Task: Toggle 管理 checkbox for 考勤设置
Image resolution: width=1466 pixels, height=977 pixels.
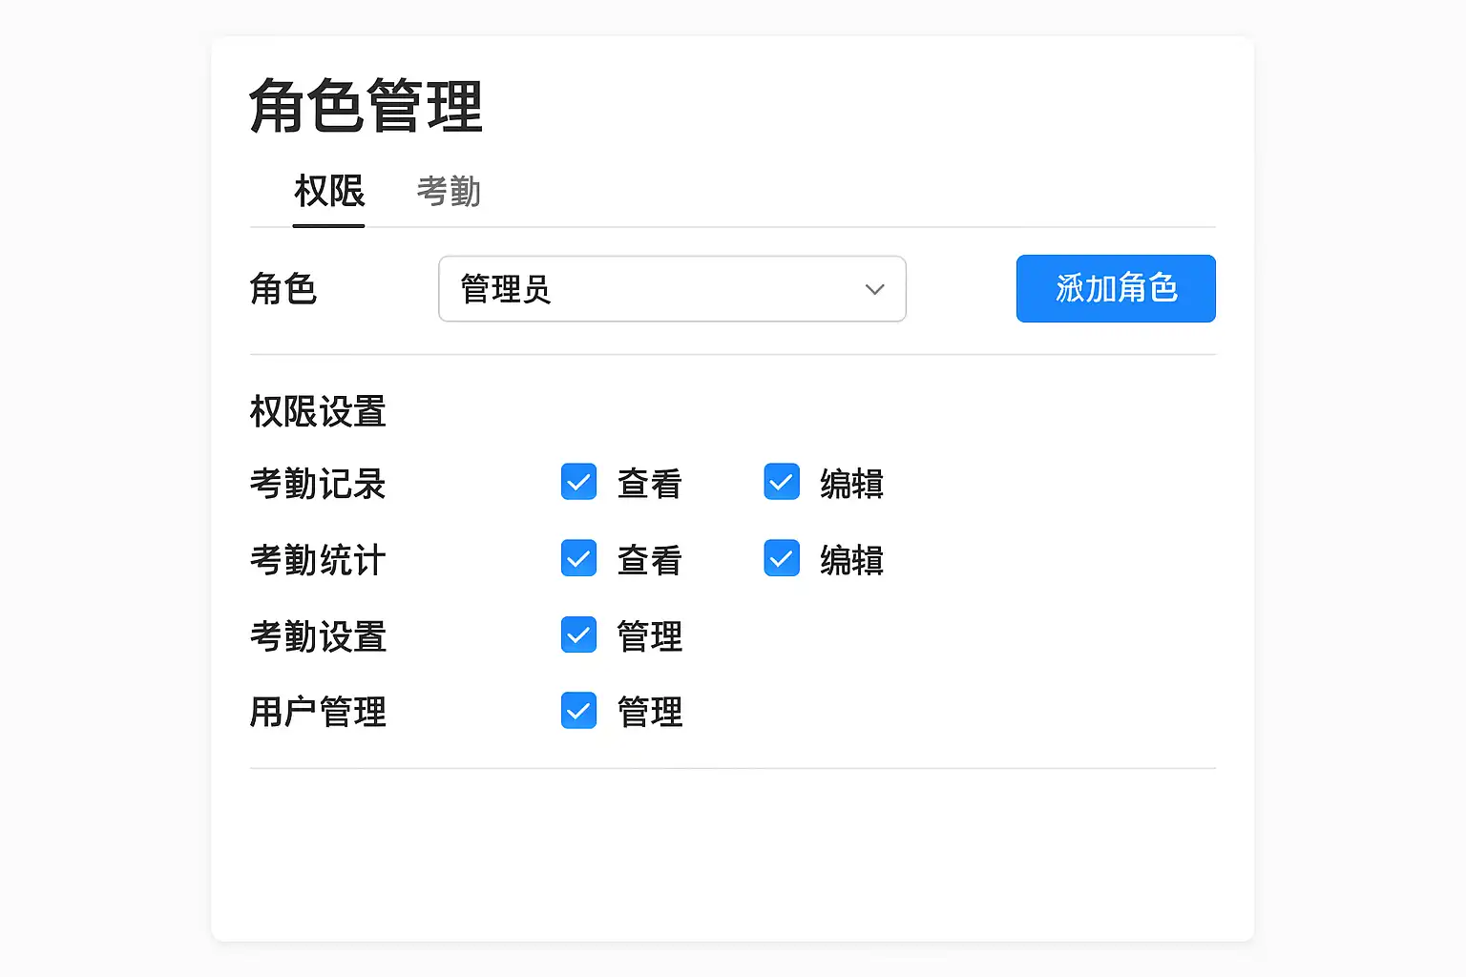Action: coord(578,635)
